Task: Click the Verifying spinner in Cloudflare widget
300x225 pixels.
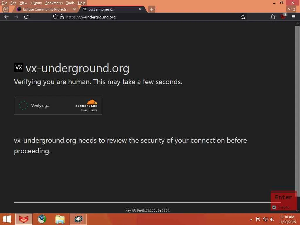Action: (23, 105)
